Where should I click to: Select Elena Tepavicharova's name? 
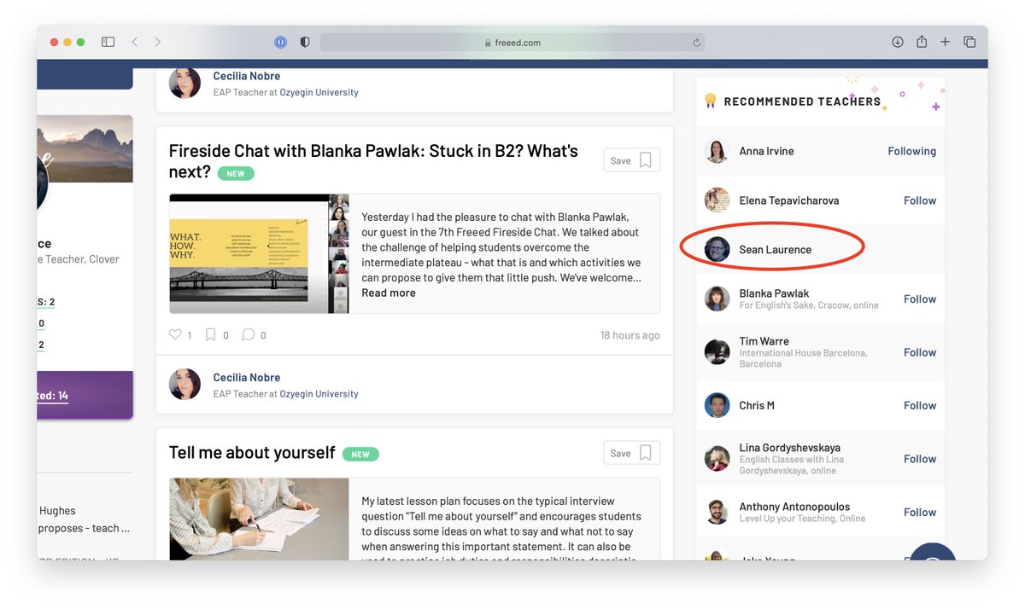pos(789,200)
